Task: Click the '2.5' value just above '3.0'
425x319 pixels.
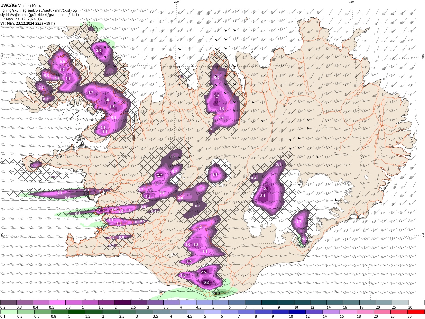Action: tap(204, 272)
